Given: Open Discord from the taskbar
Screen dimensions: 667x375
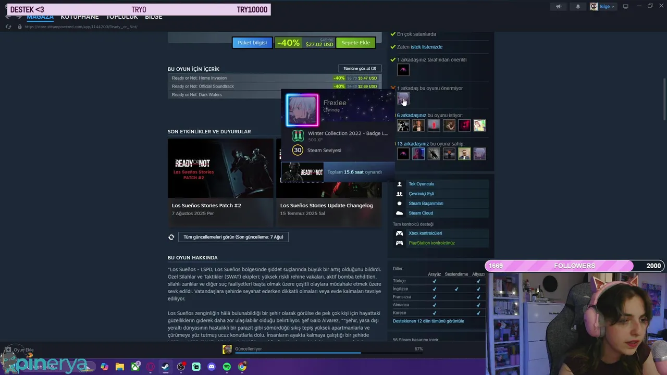Looking at the screenshot, I should click(x=212, y=367).
